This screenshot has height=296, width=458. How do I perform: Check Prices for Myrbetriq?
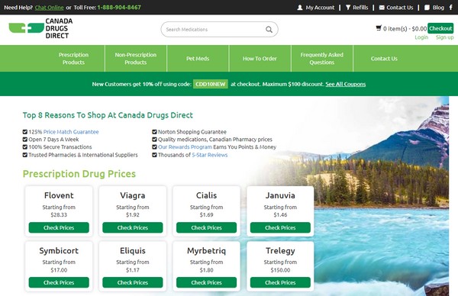click(x=207, y=282)
